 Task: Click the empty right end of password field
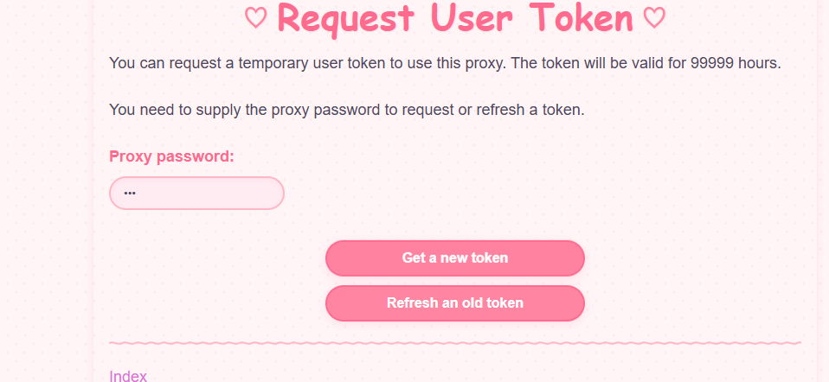tap(253, 193)
